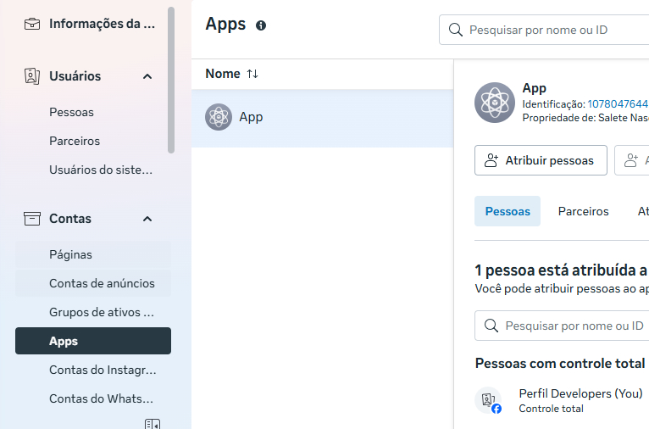Click the Usuários section people icon

[32, 76]
